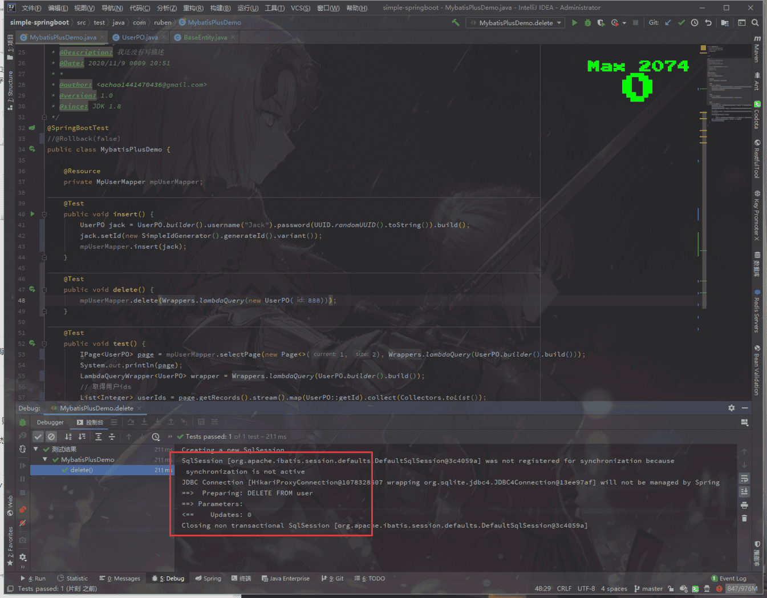Click the Build project hammer icon
767x598 pixels.
coord(456,23)
